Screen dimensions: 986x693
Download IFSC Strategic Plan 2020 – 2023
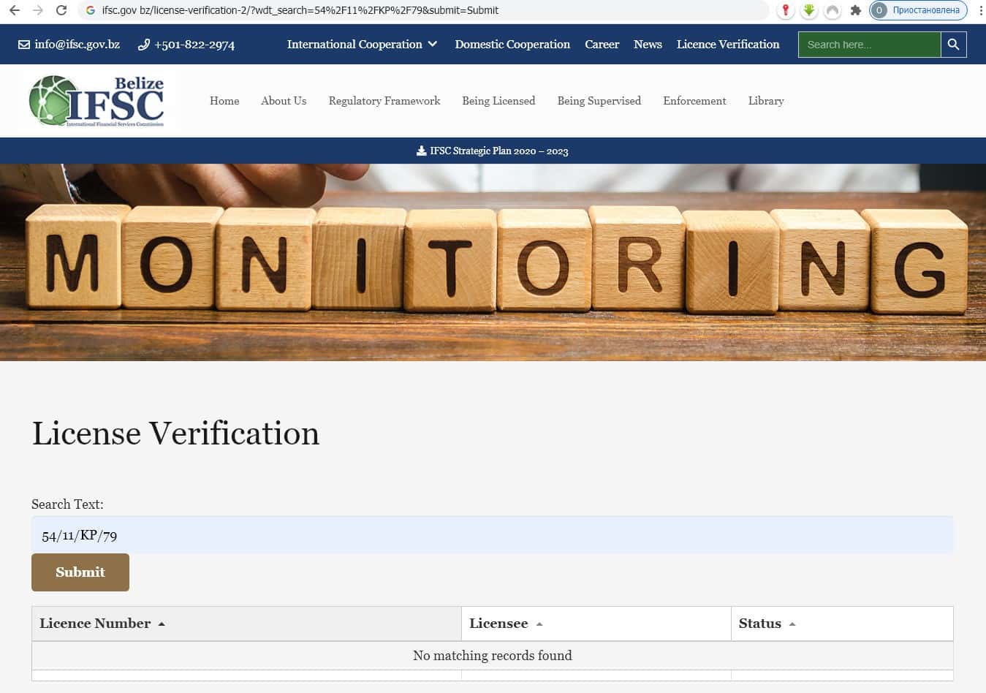pos(493,151)
